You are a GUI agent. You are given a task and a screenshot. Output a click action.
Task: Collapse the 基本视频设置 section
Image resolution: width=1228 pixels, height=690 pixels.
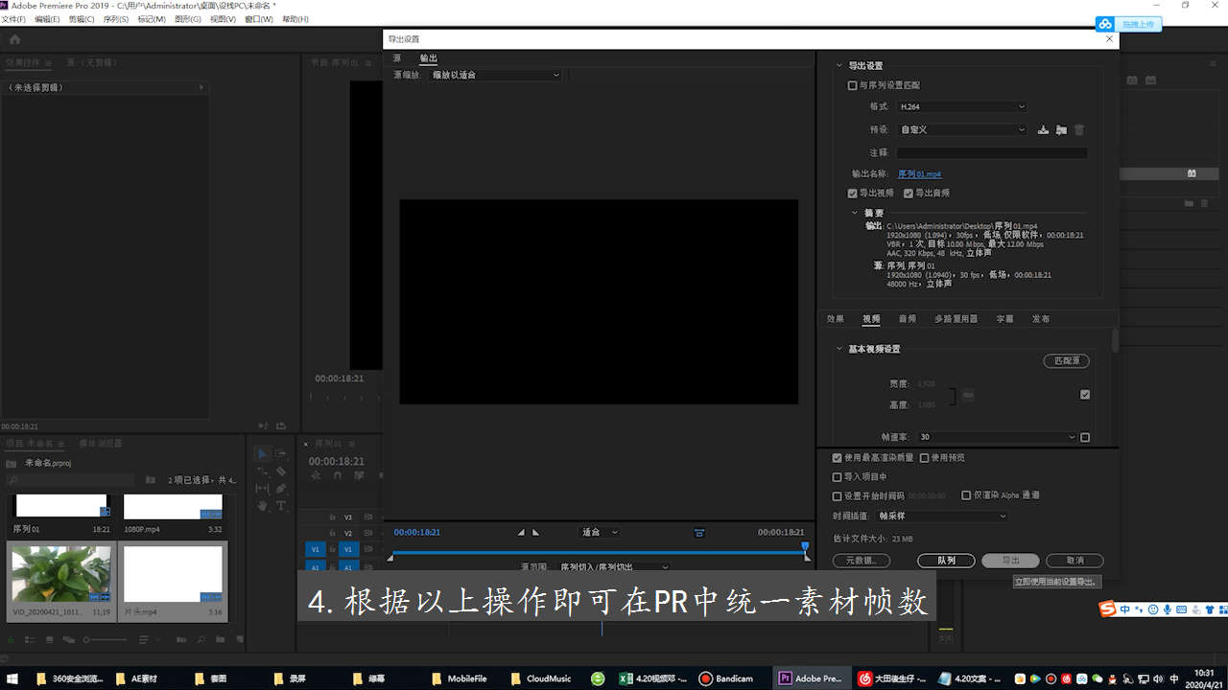(x=839, y=349)
